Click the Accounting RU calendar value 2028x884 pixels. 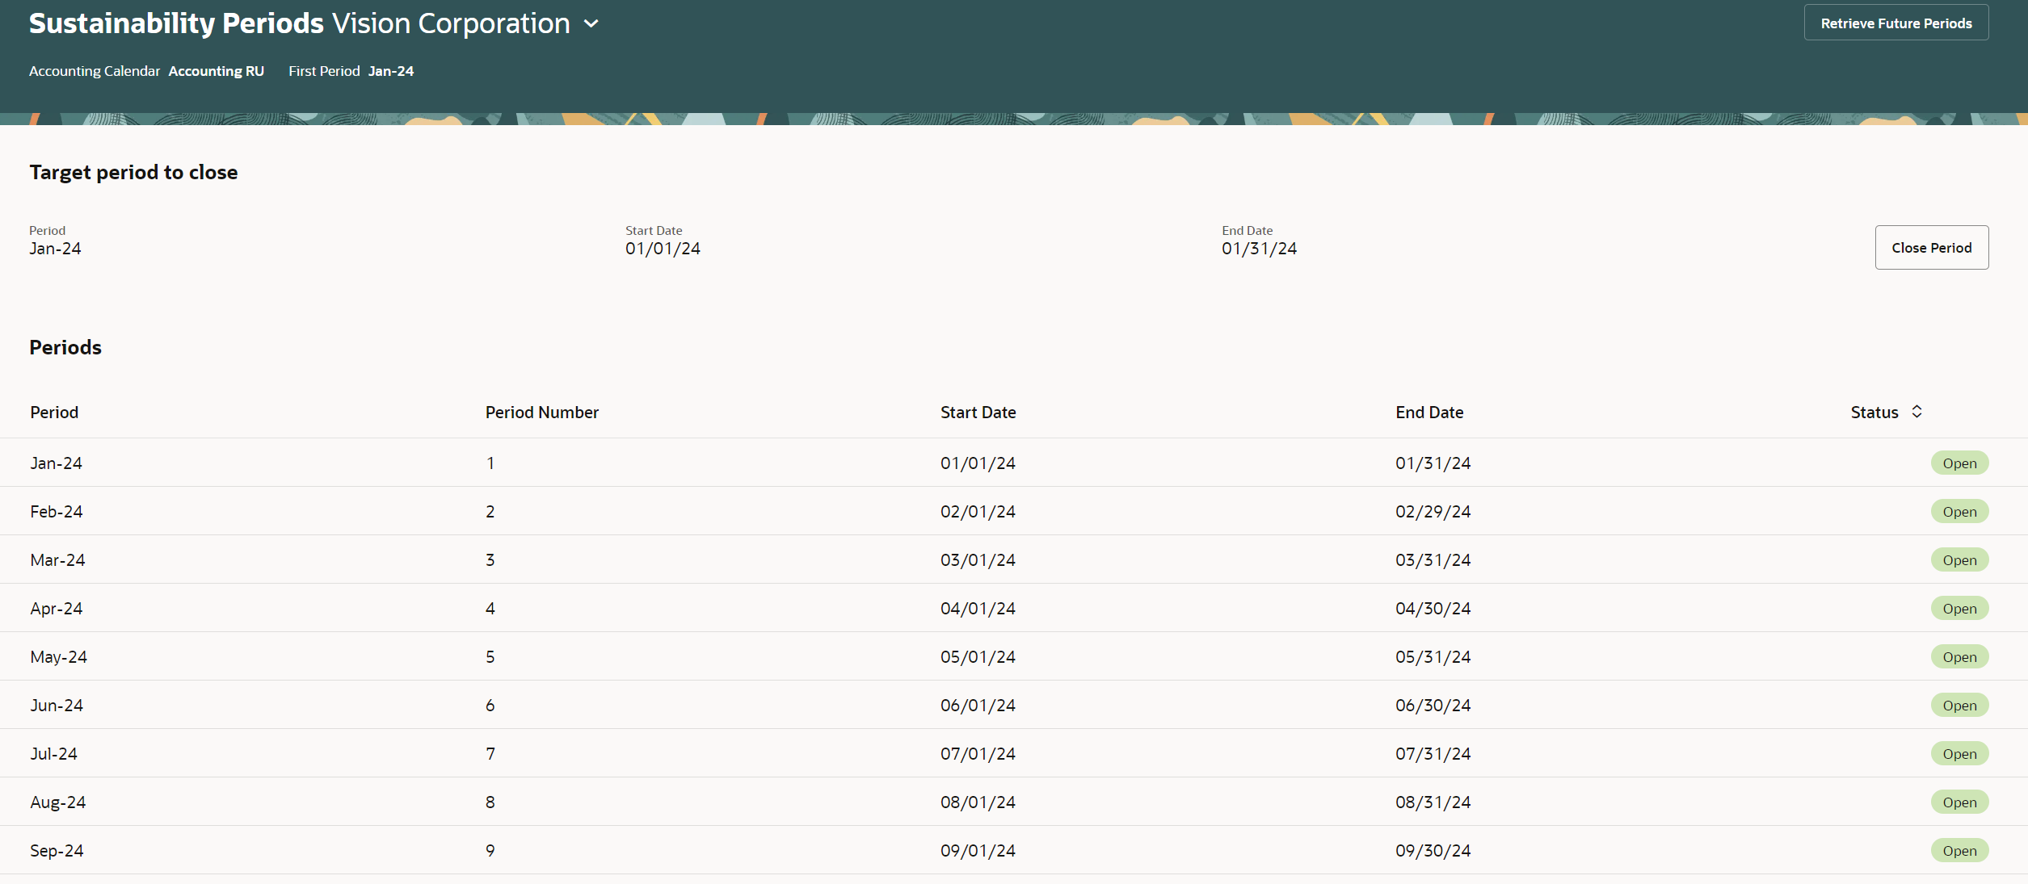(x=216, y=71)
